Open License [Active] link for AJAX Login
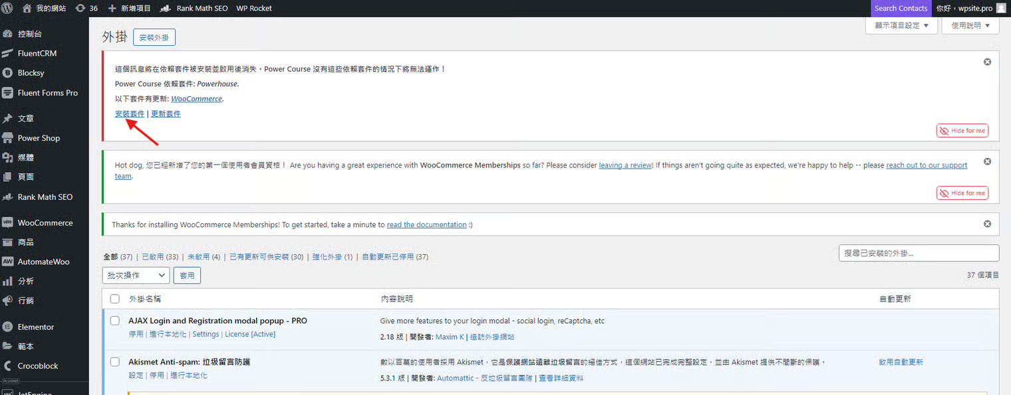 point(250,335)
